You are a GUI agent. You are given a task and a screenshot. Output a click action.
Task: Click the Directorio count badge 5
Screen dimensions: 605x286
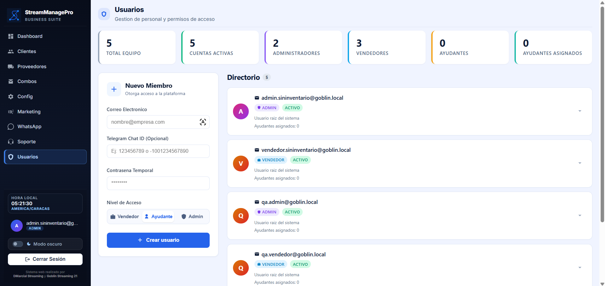pyautogui.click(x=267, y=77)
